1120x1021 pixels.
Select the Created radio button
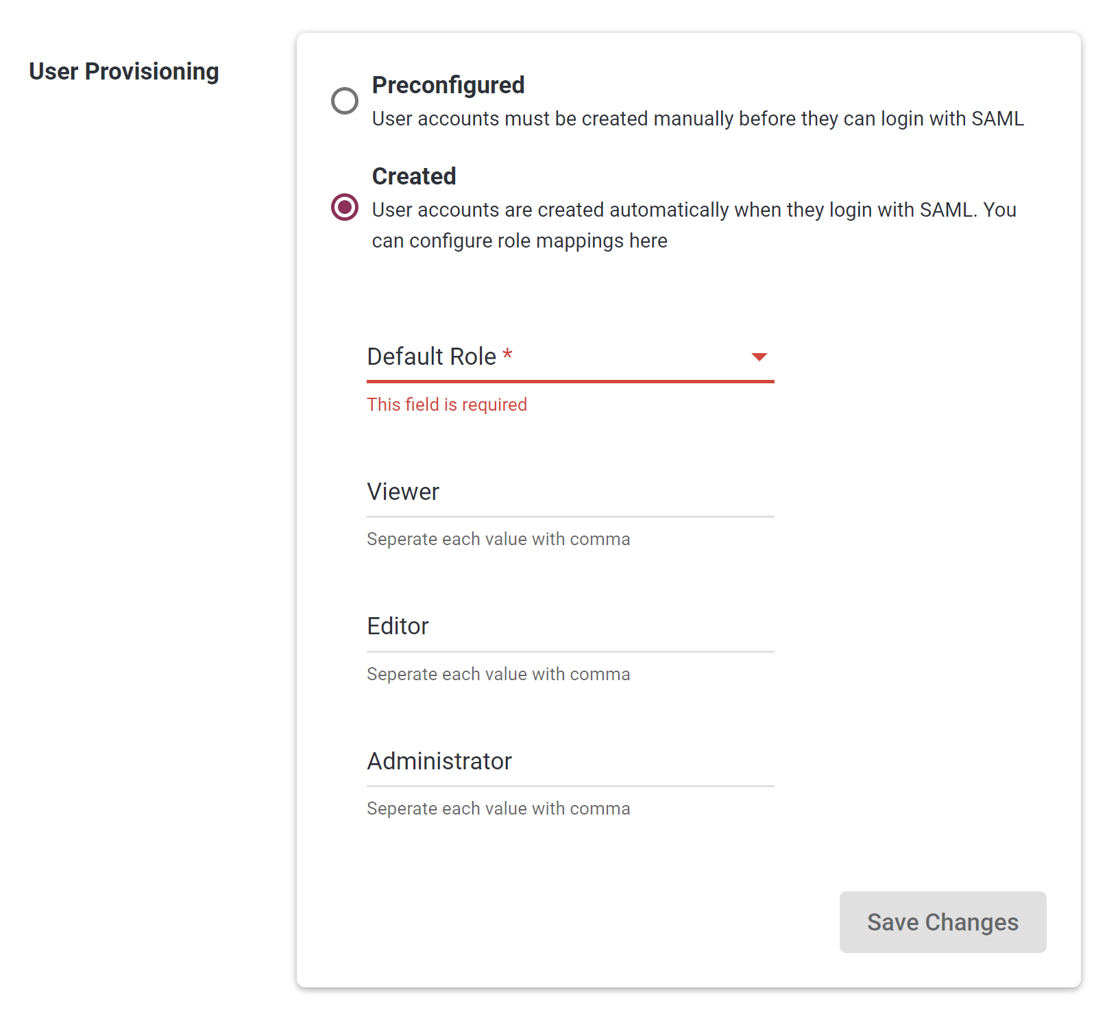[x=345, y=207]
